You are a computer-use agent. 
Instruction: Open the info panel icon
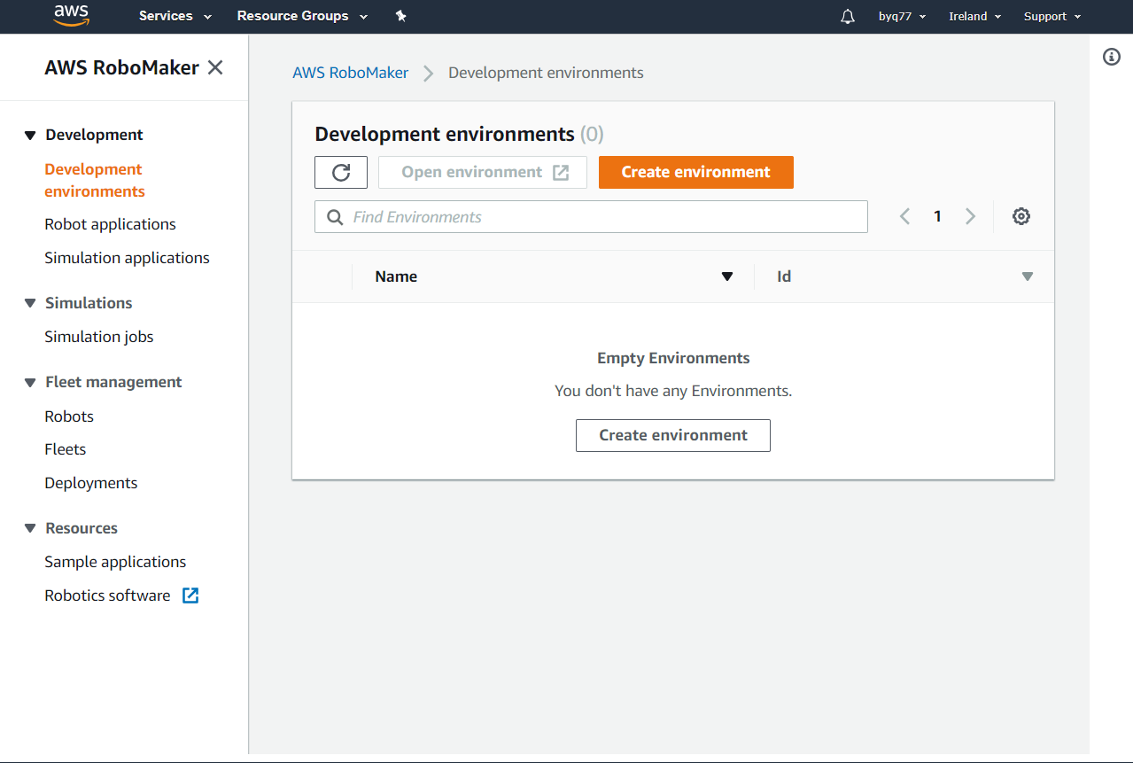pyautogui.click(x=1112, y=57)
